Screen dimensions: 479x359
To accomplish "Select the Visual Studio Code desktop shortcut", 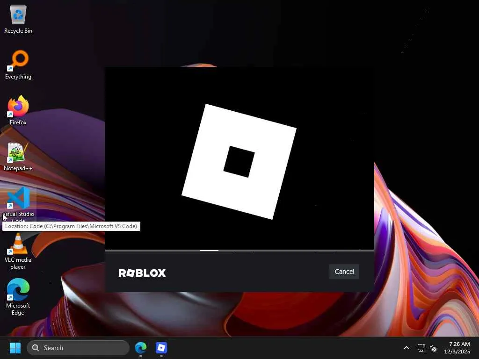I will 18,204.
